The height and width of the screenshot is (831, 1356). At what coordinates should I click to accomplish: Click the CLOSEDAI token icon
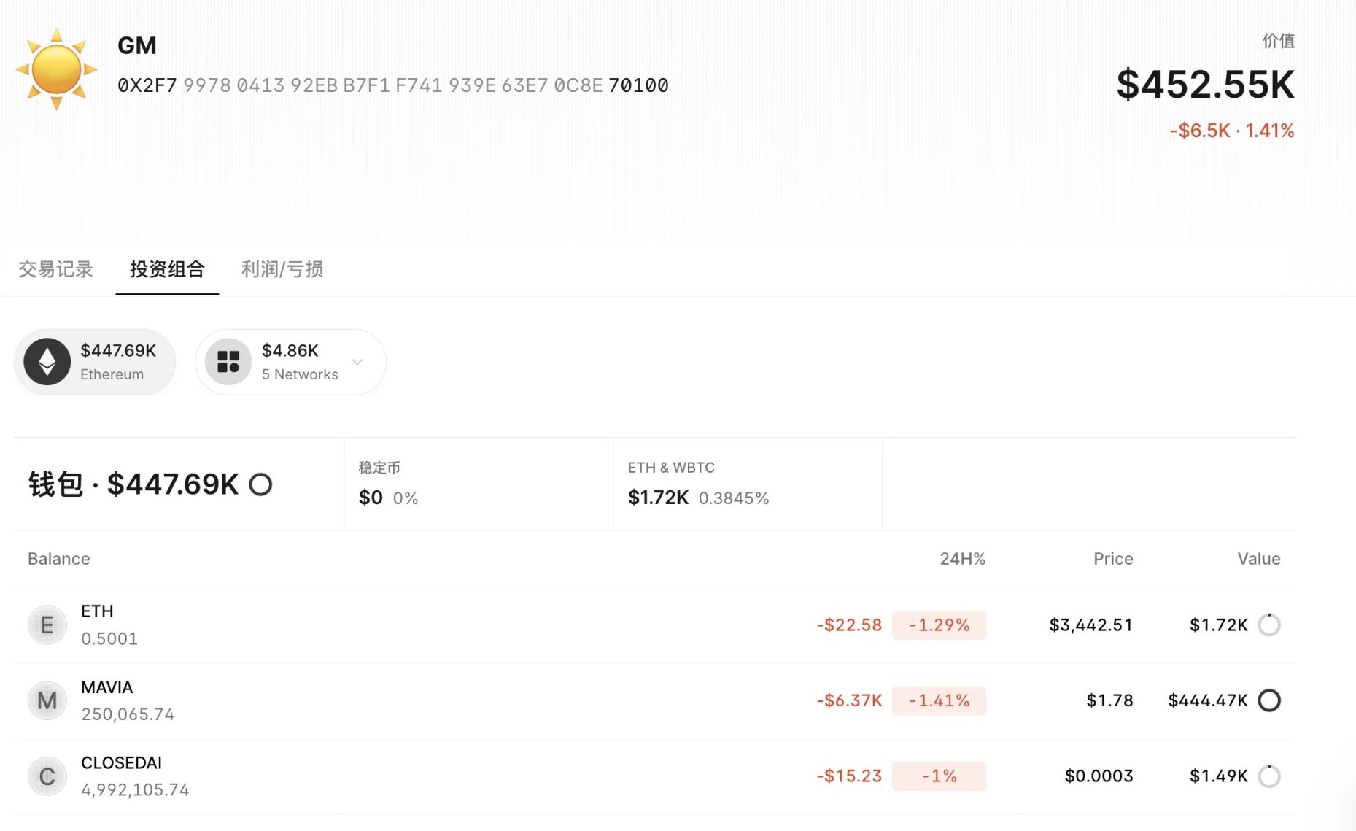click(x=47, y=776)
